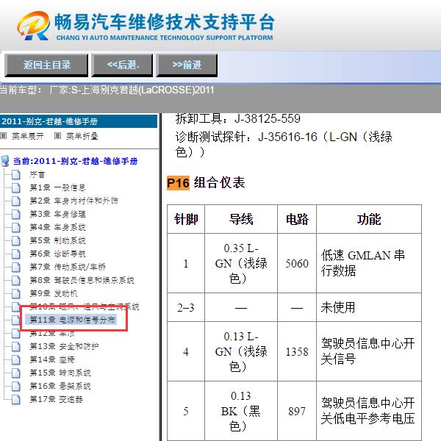The height and width of the screenshot is (441, 441).
Task: Open 第14章 座椅
Action: [52, 359]
